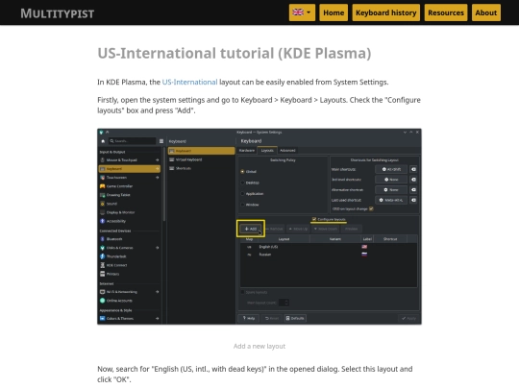This screenshot has width=519, height=389.
Task: Click the Apply button
Action: point(408,318)
